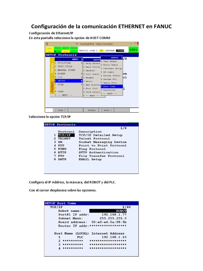This screenshot has width=203, height=271.
Task: Select the TELNET protocol row
Action: click(64, 139)
